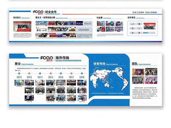Click the 团队 section heading

(134, 64)
